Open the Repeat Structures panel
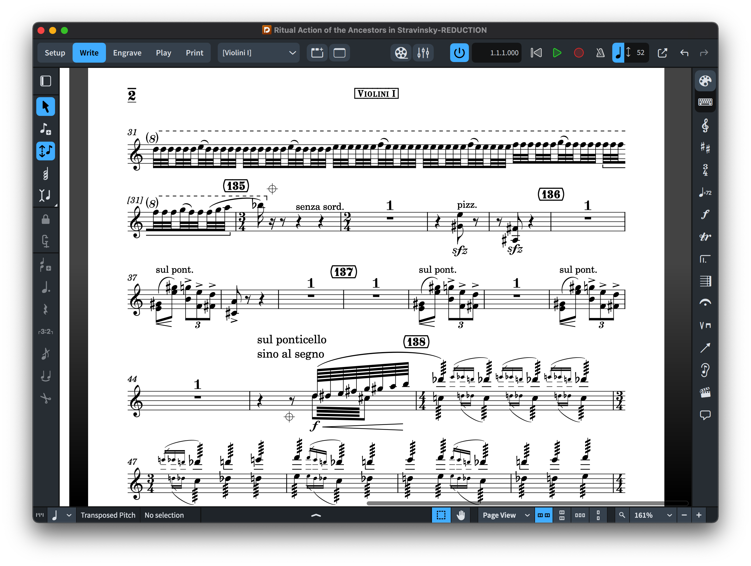 [x=705, y=259]
